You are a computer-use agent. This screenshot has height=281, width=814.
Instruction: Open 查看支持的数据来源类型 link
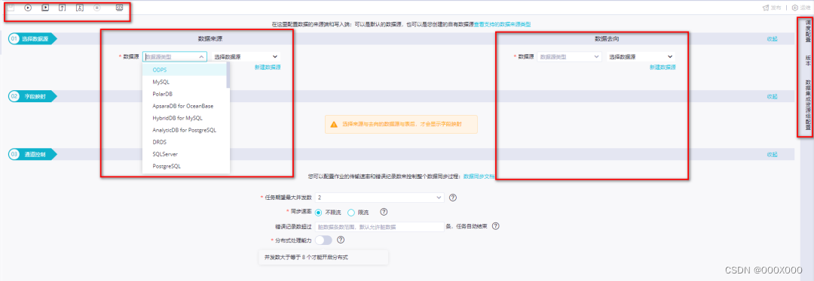click(x=502, y=24)
